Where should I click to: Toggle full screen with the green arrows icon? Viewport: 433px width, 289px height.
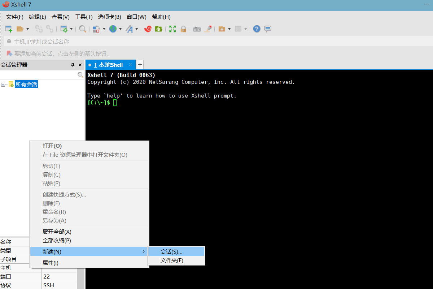click(x=172, y=29)
